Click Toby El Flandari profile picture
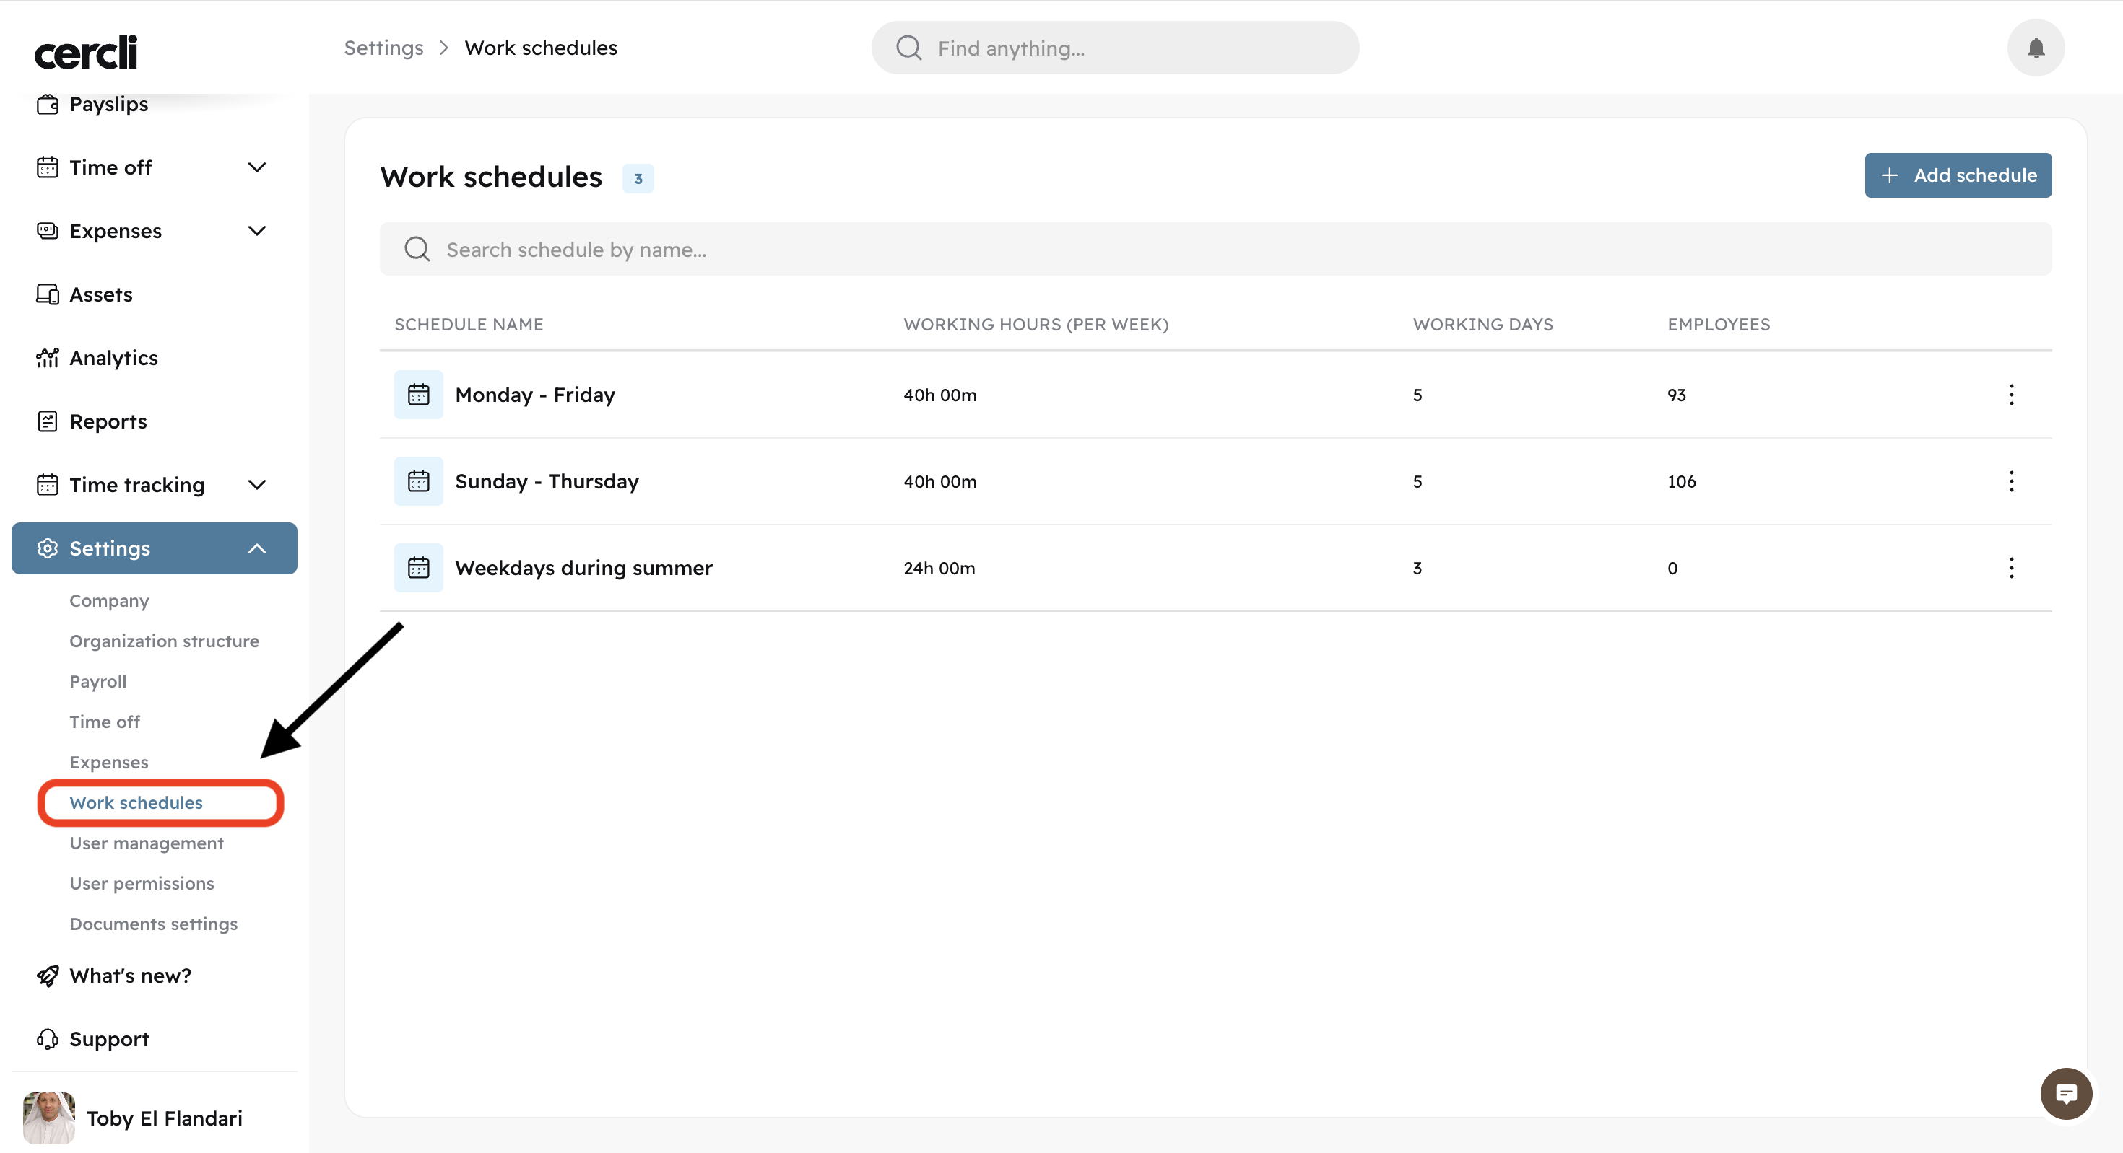 click(x=48, y=1118)
